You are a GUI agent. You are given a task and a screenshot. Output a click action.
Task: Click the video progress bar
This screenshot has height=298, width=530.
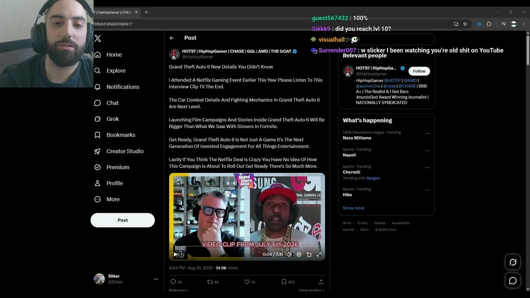coord(247,247)
